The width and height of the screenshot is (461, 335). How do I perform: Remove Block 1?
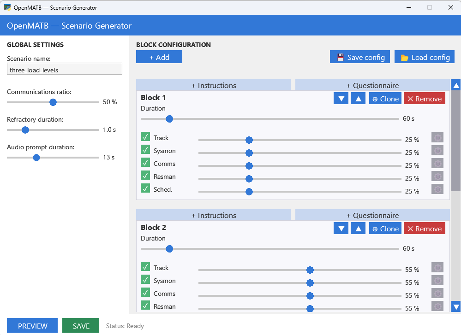point(425,98)
